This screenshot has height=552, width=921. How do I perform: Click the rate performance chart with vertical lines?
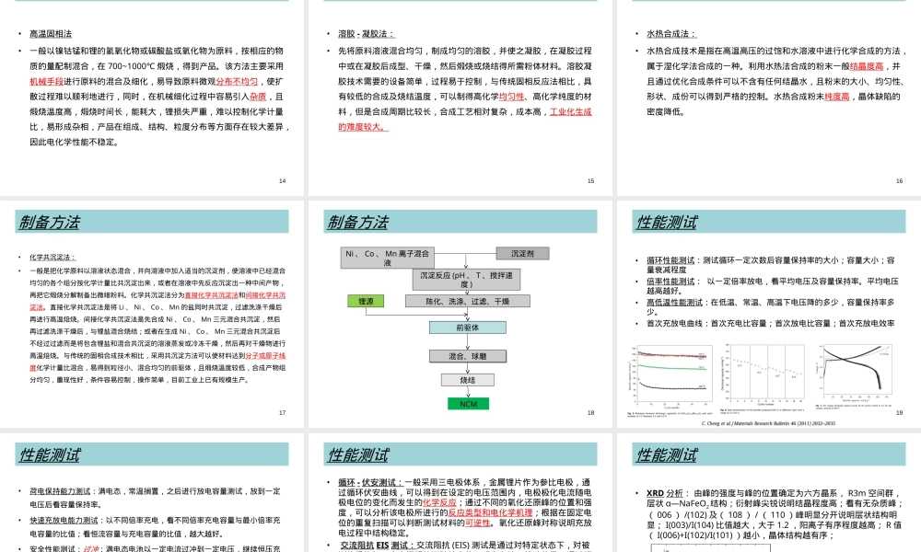pyautogui.click(x=763, y=375)
